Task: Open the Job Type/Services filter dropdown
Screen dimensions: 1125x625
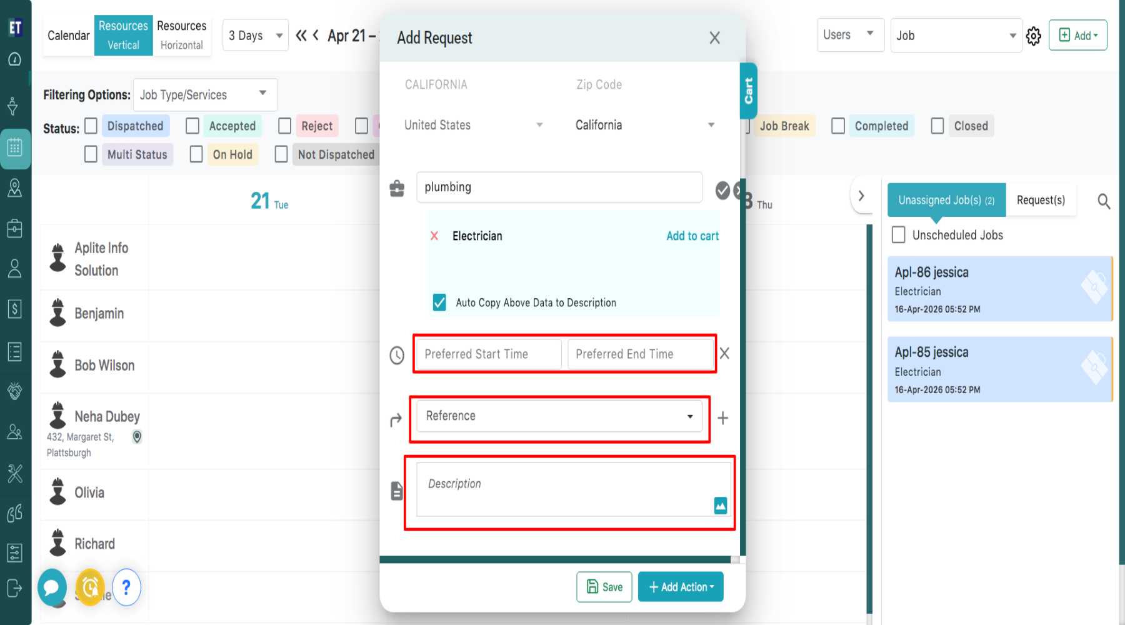Action: pyautogui.click(x=204, y=95)
